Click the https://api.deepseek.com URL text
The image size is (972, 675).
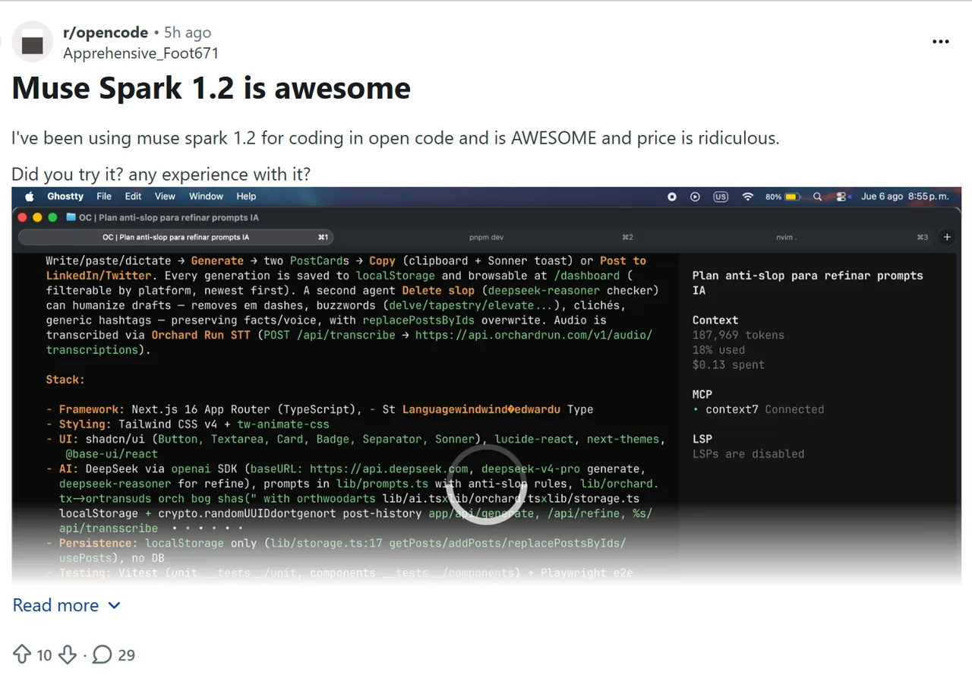click(x=389, y=468)
